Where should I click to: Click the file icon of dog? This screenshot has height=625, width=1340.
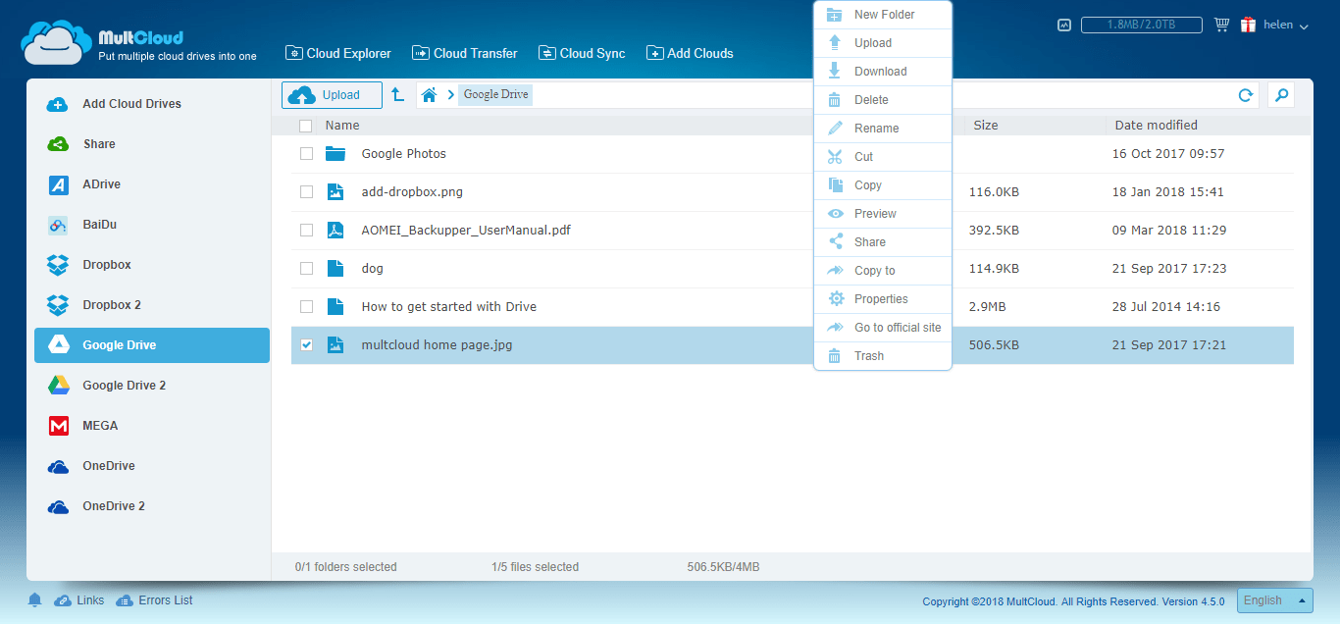click(x=336, y=268)
